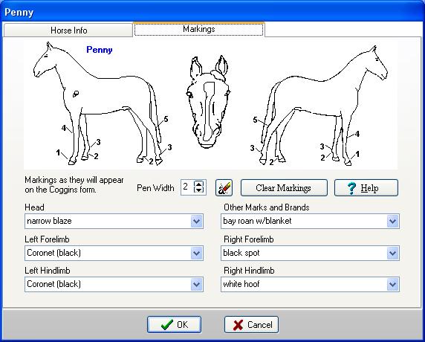Open the Left Forelimb dropdown arrow
The height and width of the screenshot is (342, 425).
point(196,253)
